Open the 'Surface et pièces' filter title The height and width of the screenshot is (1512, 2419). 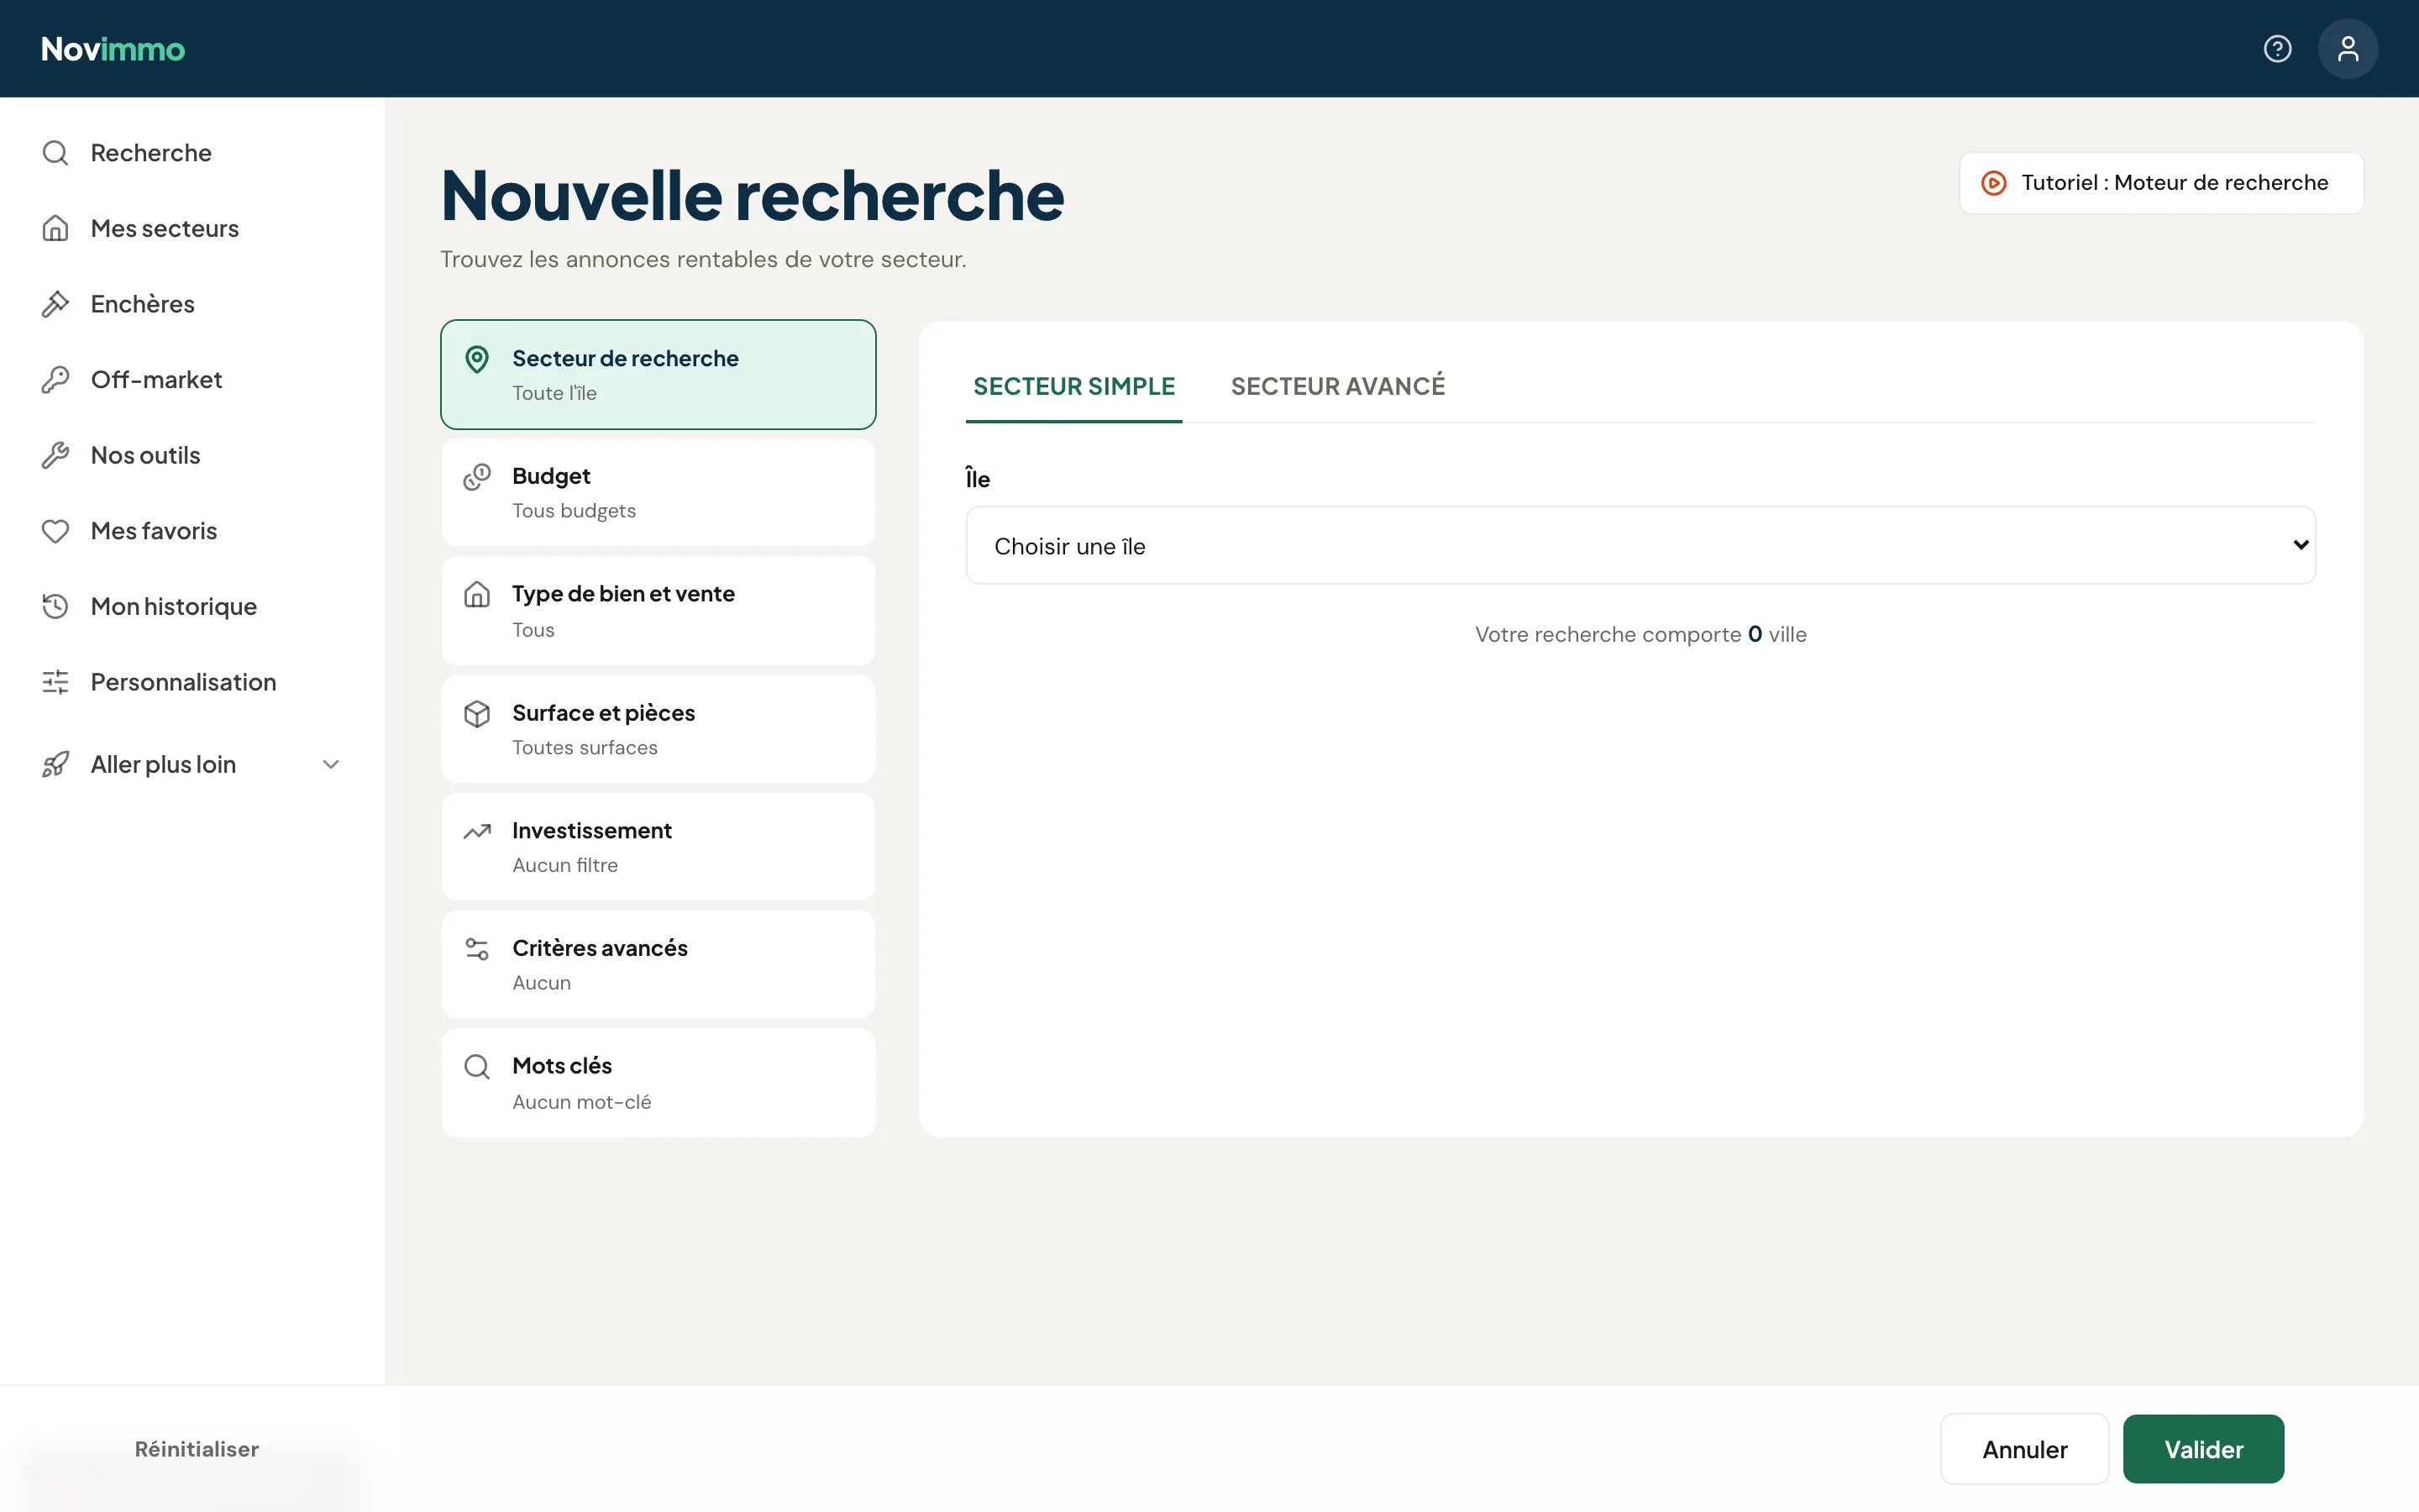click(x=604, y=713)
